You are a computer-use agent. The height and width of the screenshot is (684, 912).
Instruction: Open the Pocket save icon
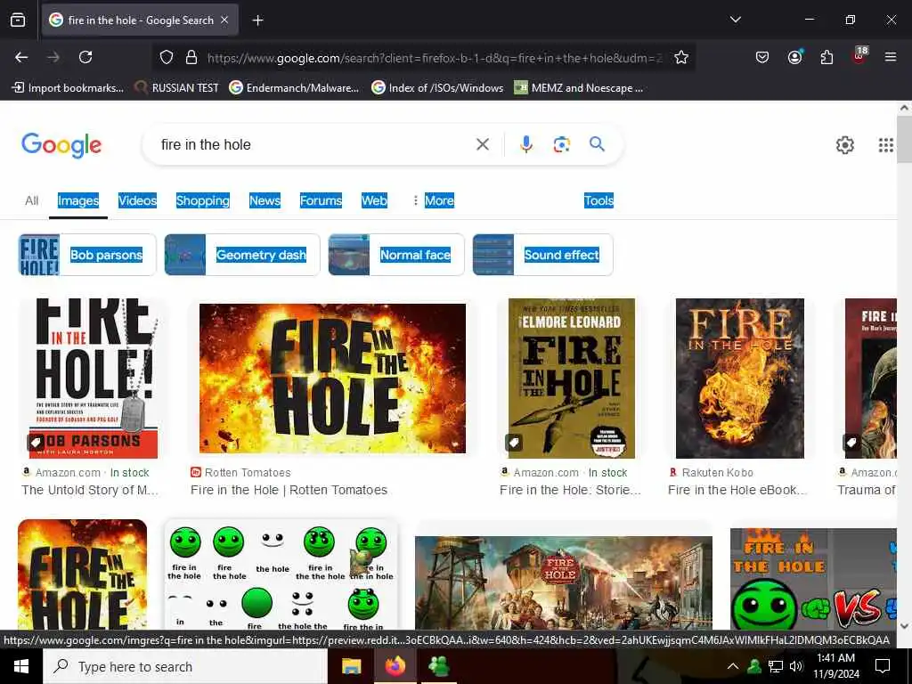[762, 57]
